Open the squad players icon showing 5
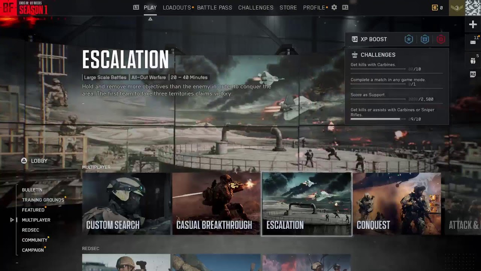The image size is (481, 271). tap(473, 61)
